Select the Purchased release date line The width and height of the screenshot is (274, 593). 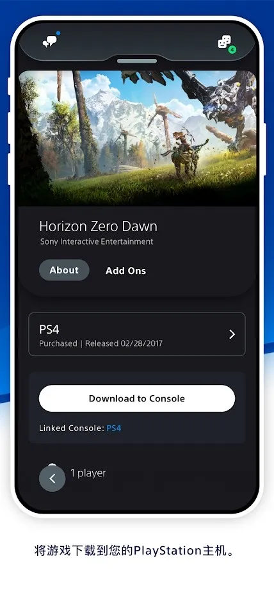(x=101, y=343)
